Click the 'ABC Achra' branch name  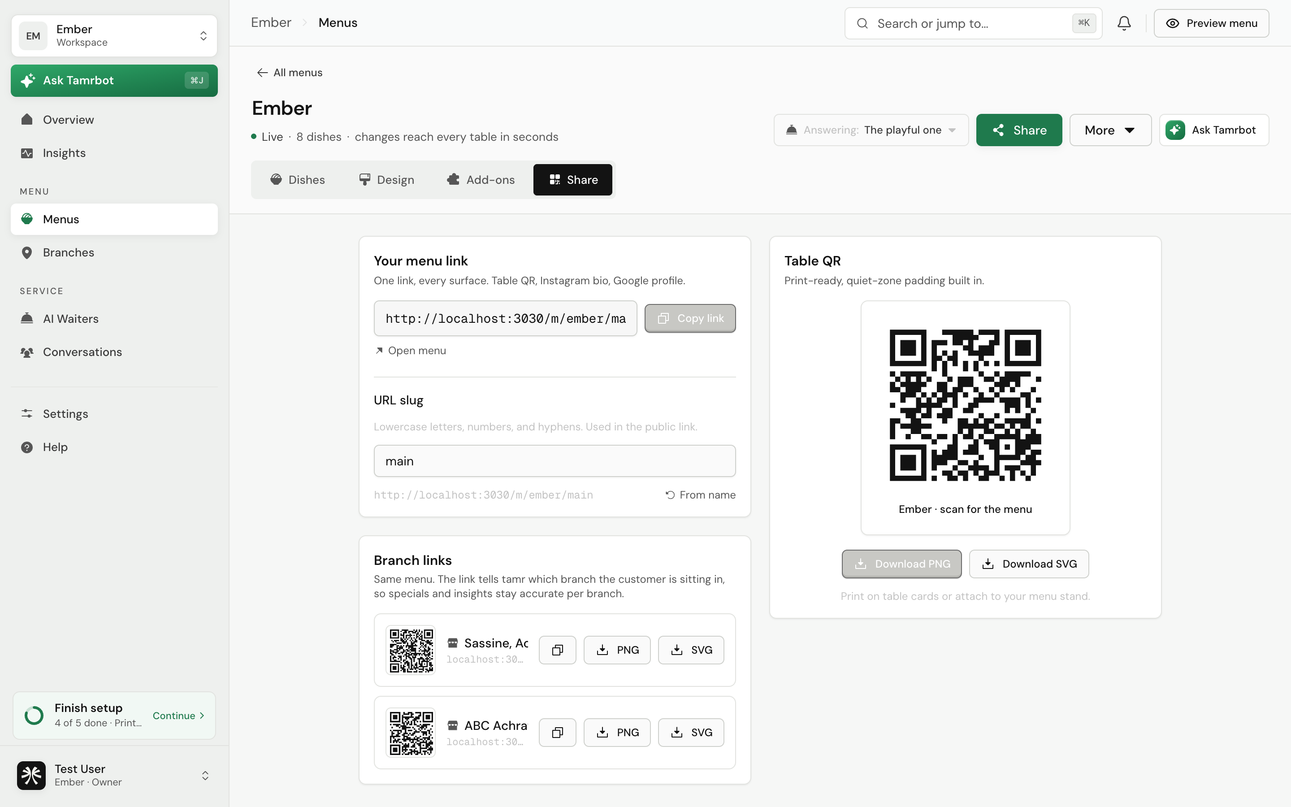pyautogui.click(x=496, y=726)
